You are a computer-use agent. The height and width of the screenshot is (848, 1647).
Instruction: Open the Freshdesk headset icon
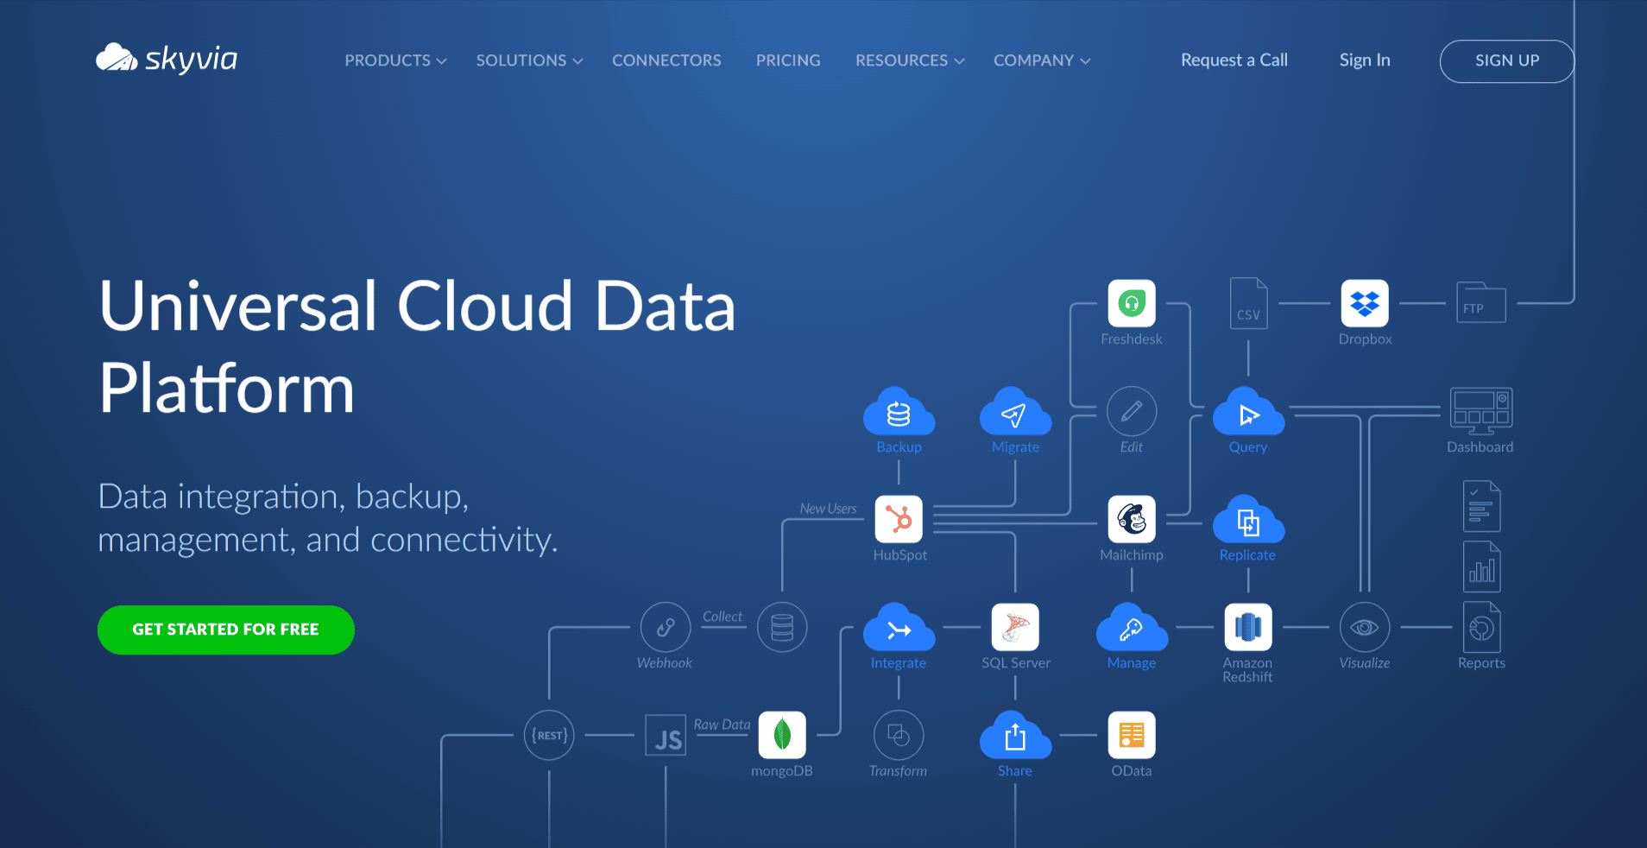click(x=1132, y=303)
